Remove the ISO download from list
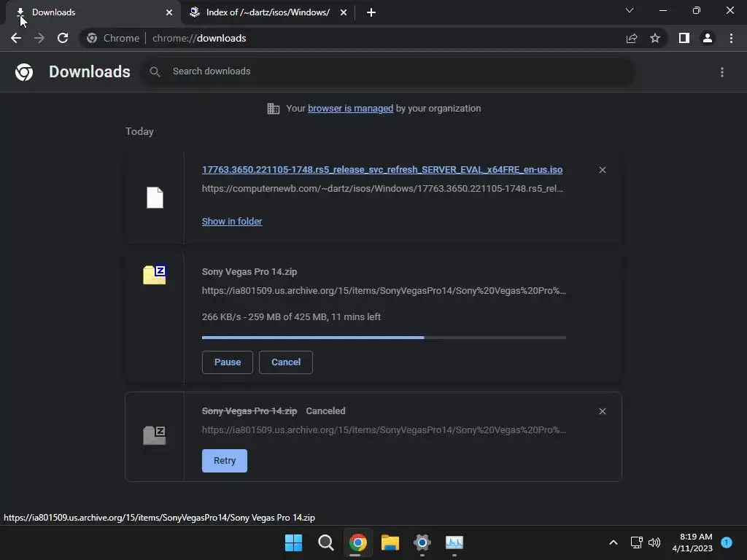Screen dimensions: 747x560 (x=602, y=170)
